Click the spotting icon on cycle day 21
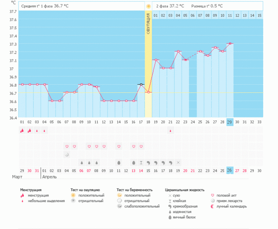 170,131
